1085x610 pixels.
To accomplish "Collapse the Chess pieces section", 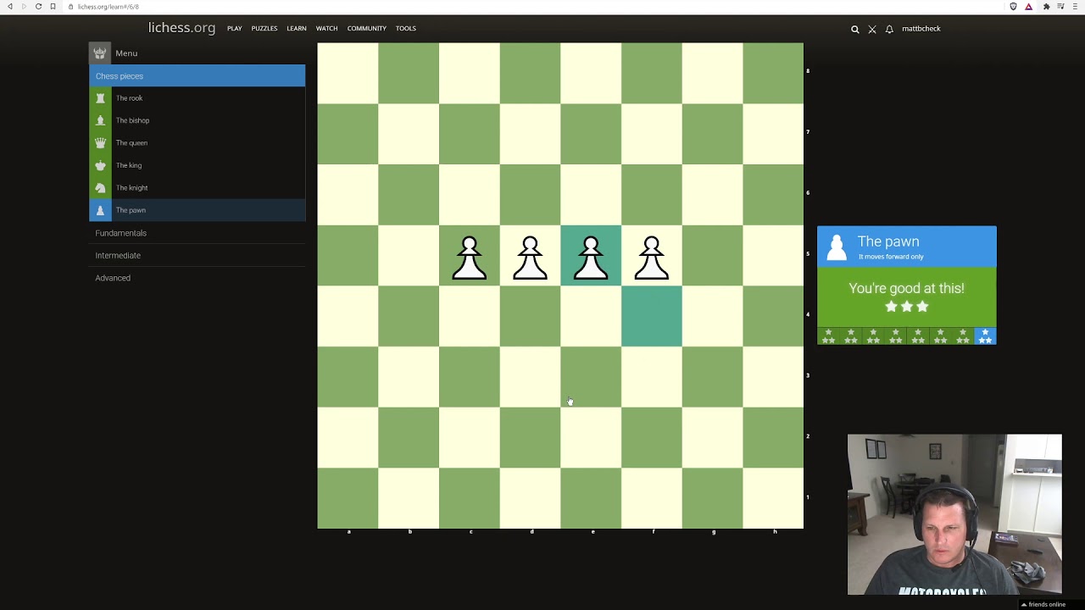I will coord(197,76).
